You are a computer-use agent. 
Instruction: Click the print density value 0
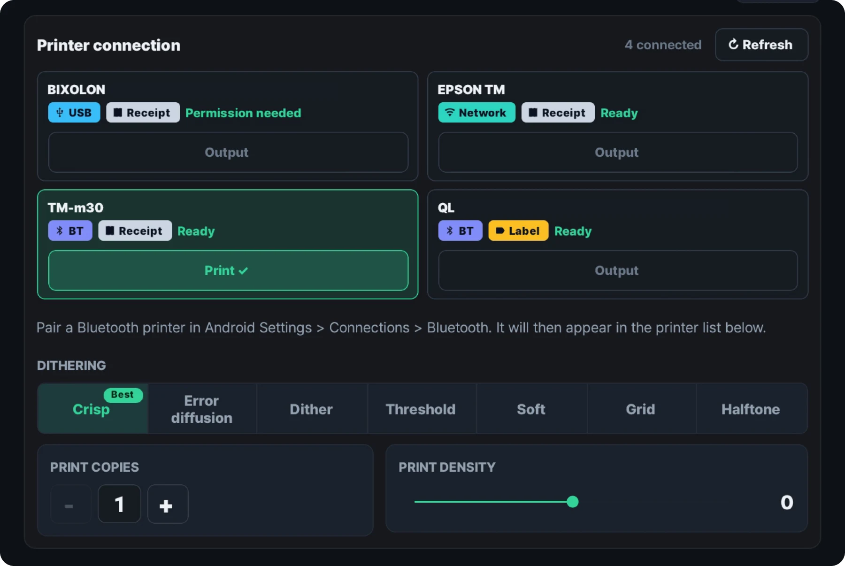787,503
